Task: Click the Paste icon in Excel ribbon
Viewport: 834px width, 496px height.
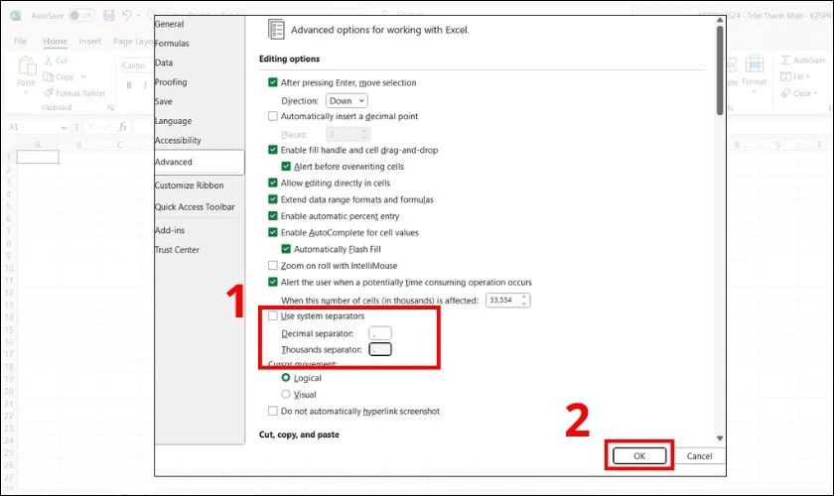Action: click(x=26, y=66)
